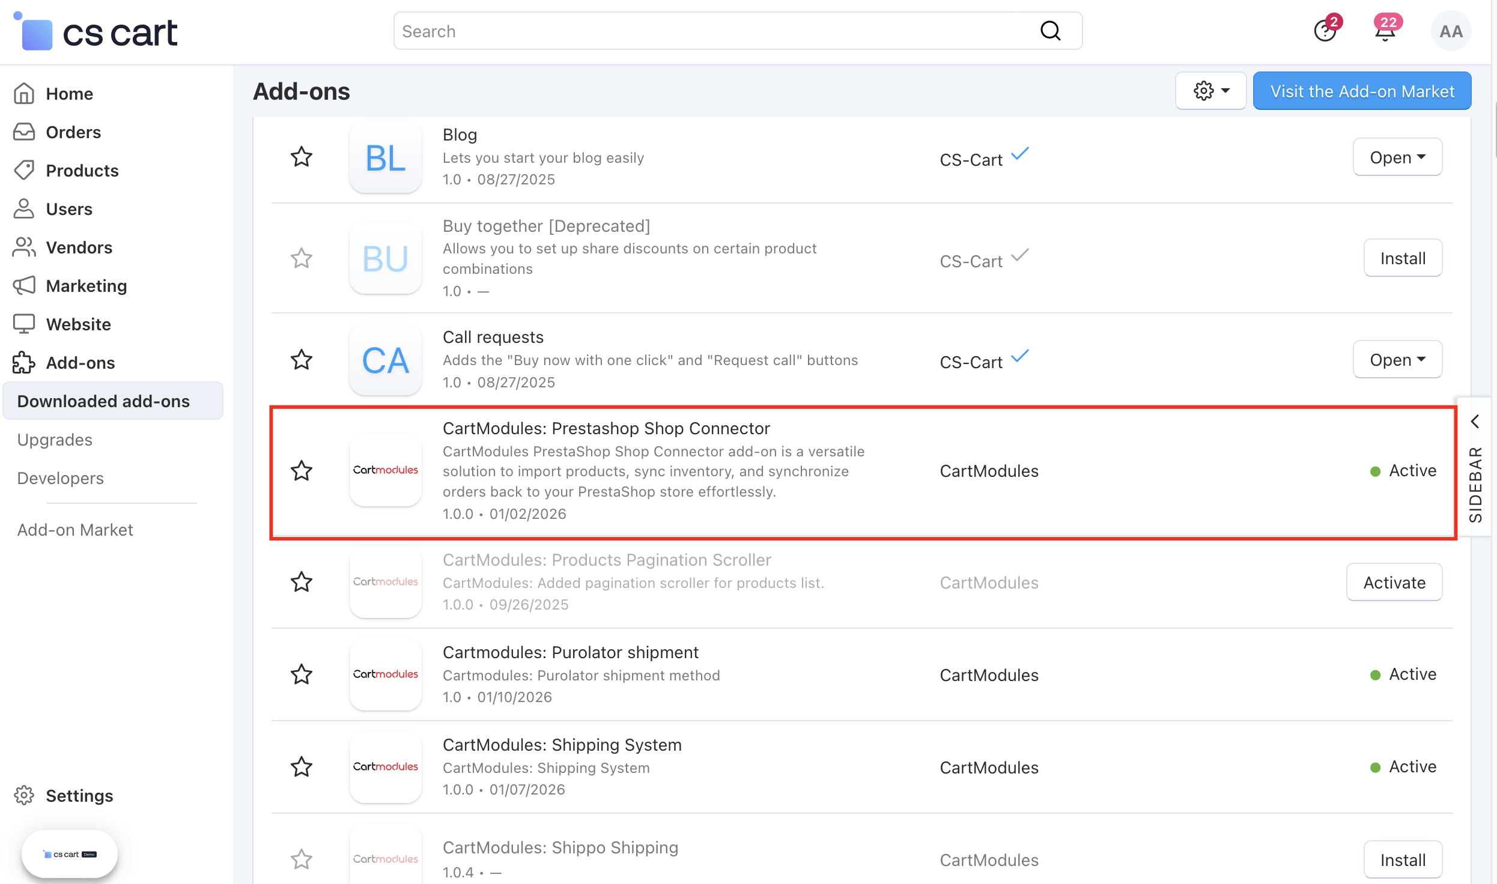The width and height of the screenshot is (1497, 884).
Task: Expand the Open dropdown for Call requests
Action: click(1397, 360)
